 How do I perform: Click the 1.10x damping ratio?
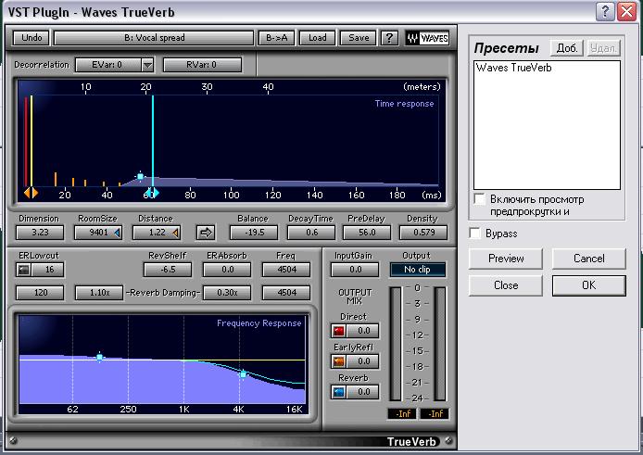click(x=99, y=293)
